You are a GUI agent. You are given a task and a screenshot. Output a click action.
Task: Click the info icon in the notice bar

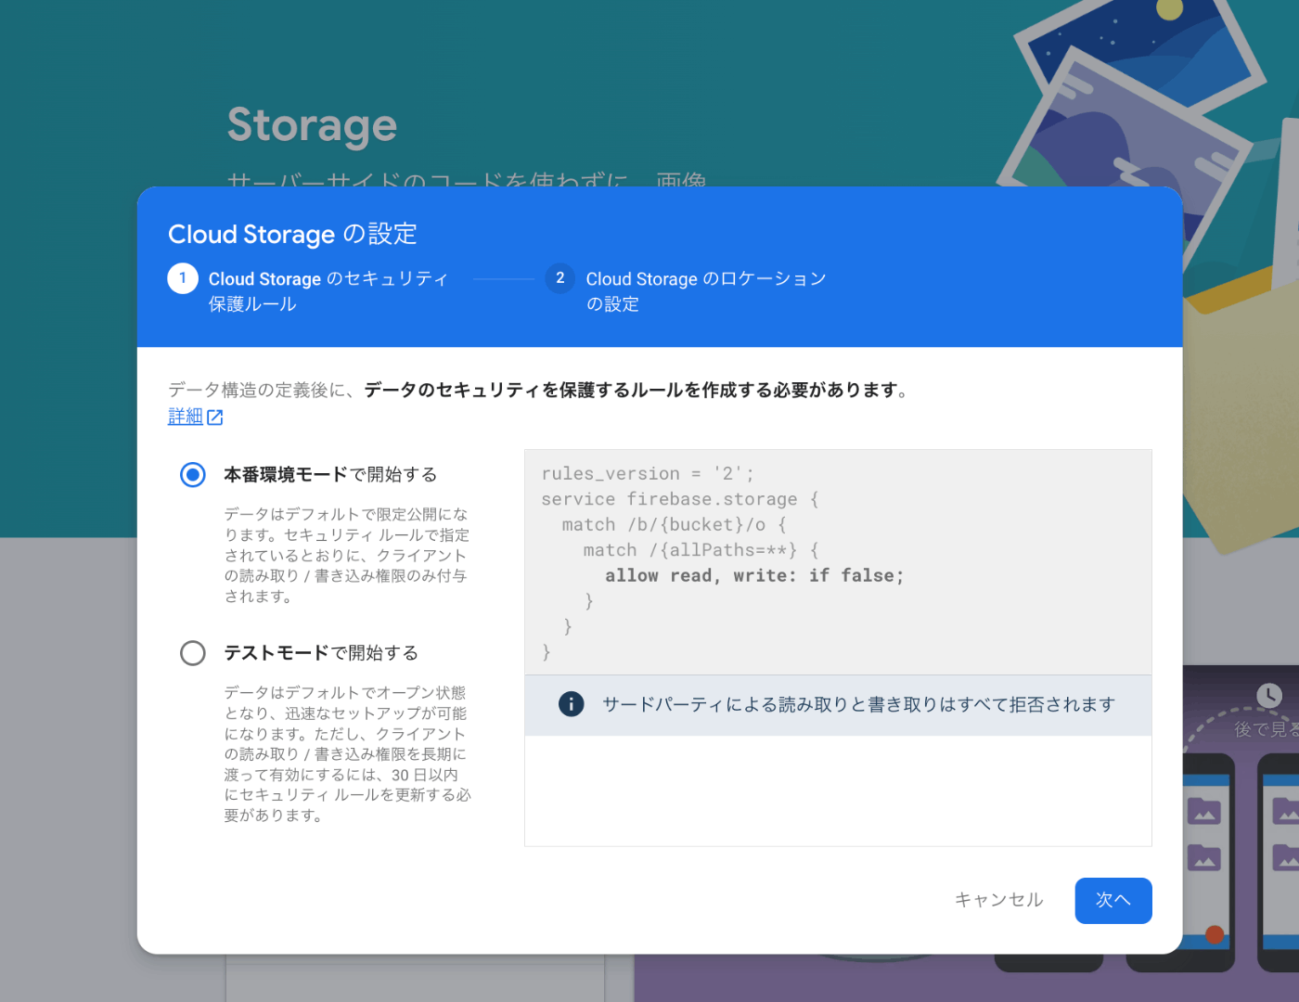[x=572, y=704]
